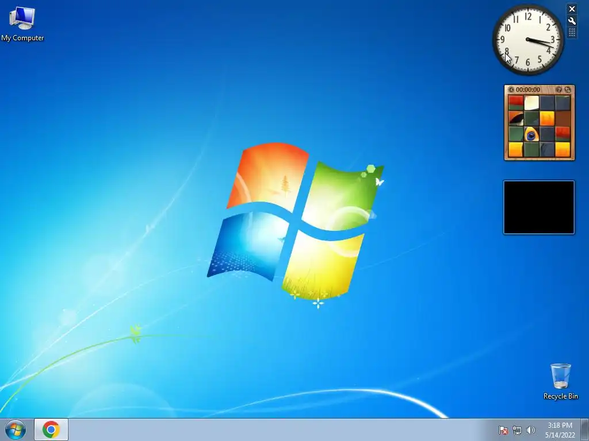The height and width of the screenshot is (441, 589).
Task: Open the My Computer desktop icon
Action: tap(22, 24)
